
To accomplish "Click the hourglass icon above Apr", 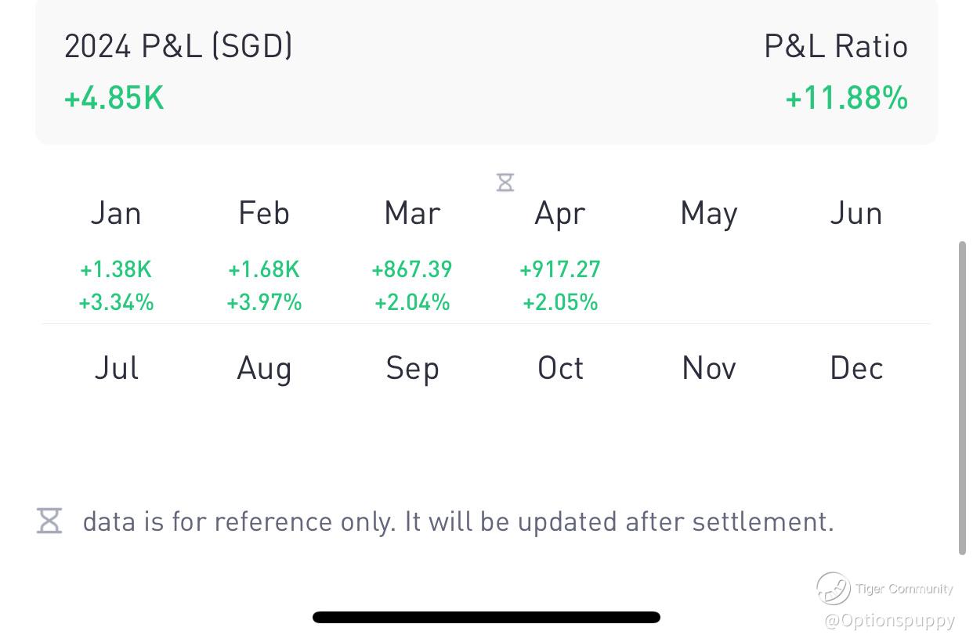I will pyautogui.click(x=505, y=182).
